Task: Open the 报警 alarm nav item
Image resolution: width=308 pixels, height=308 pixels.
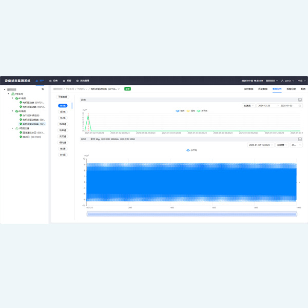Action: [x=67, y=81]
